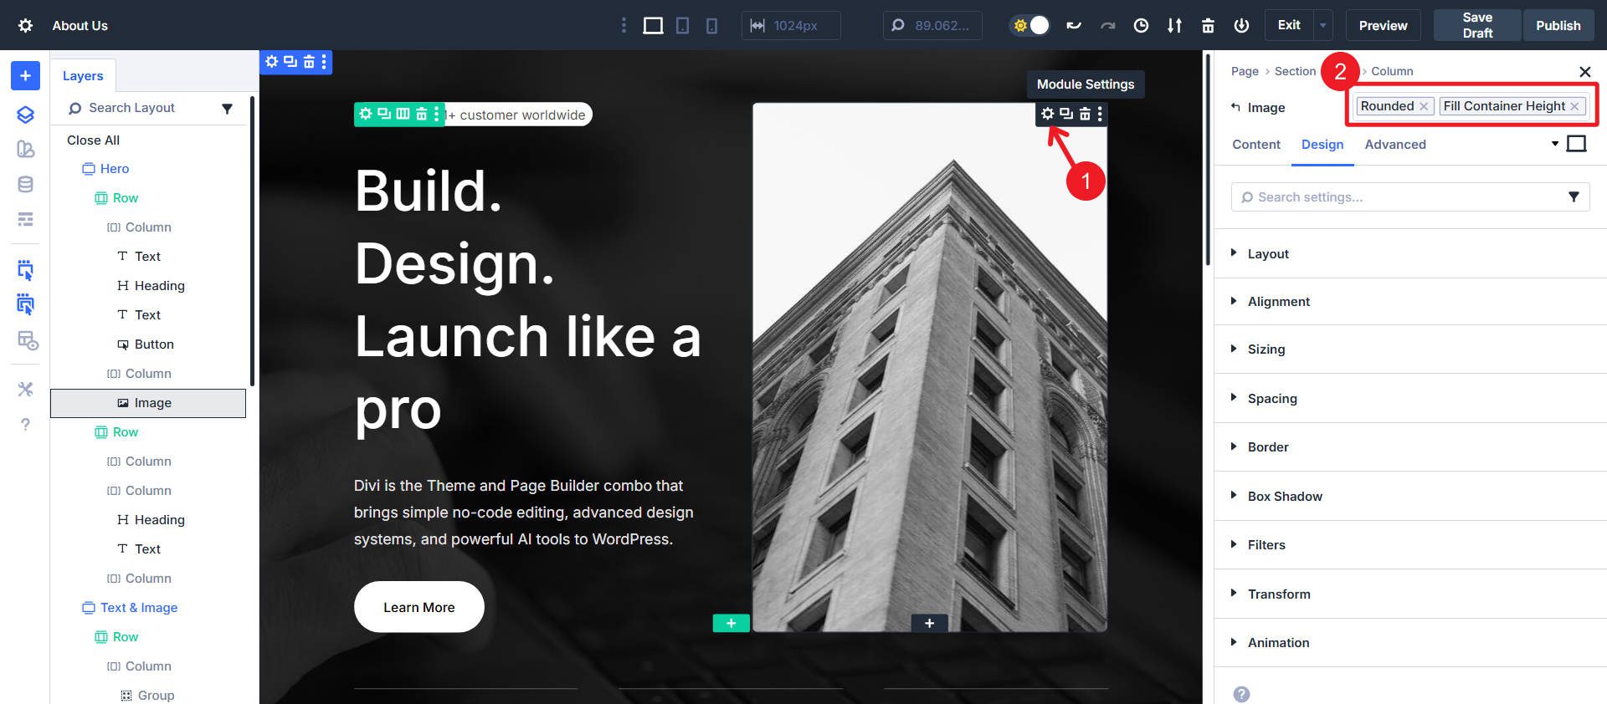
Task: Open the database icon in sidebar
Action: coord(25,185)
